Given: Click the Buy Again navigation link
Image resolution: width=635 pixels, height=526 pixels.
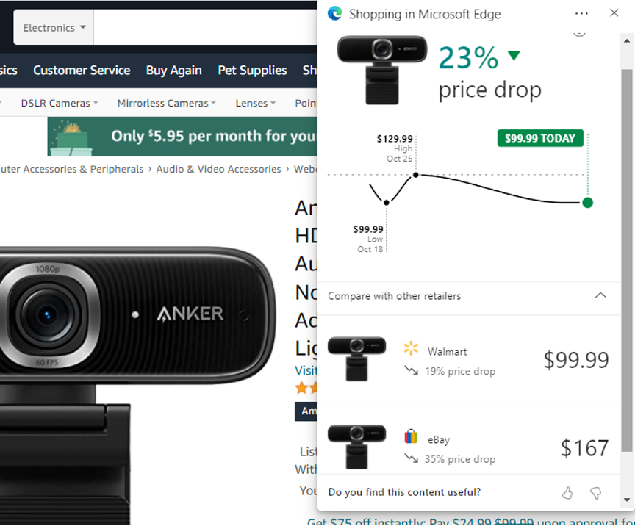Looking at the screenshot, I should coord(173,70).
